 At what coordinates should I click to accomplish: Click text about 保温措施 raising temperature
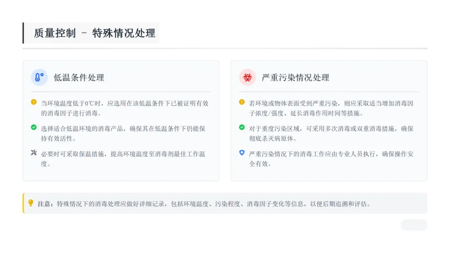pyautogui.click(x=123, y=159)
